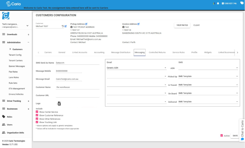Uncheck Show Carrier Service
The width and height of the screenshot is (245, 148).
(37, 112)
